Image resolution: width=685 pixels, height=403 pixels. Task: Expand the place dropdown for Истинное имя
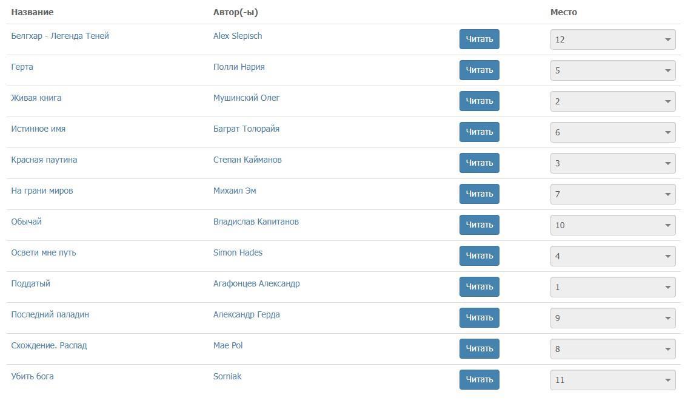coord(612,132)
